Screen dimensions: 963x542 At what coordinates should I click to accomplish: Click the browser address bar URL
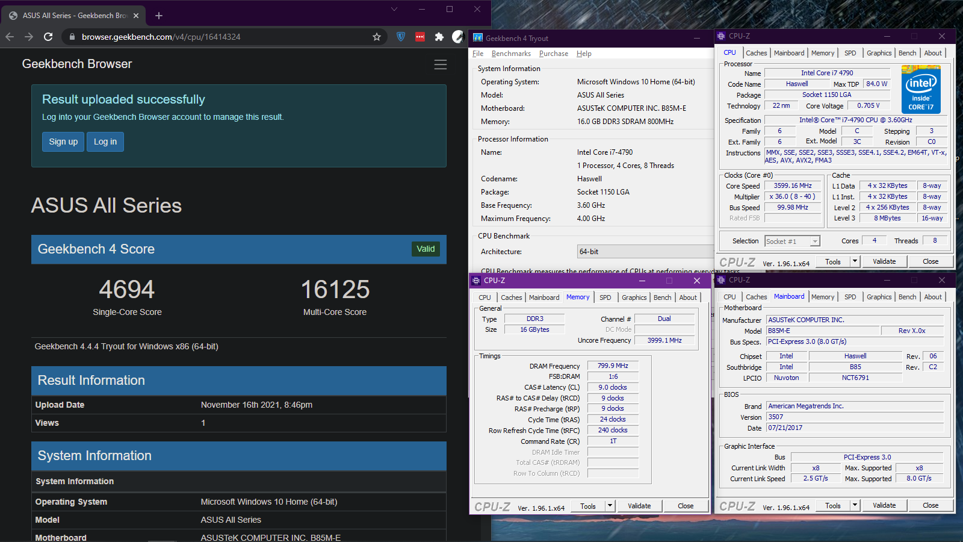click(x=161, y=37)
